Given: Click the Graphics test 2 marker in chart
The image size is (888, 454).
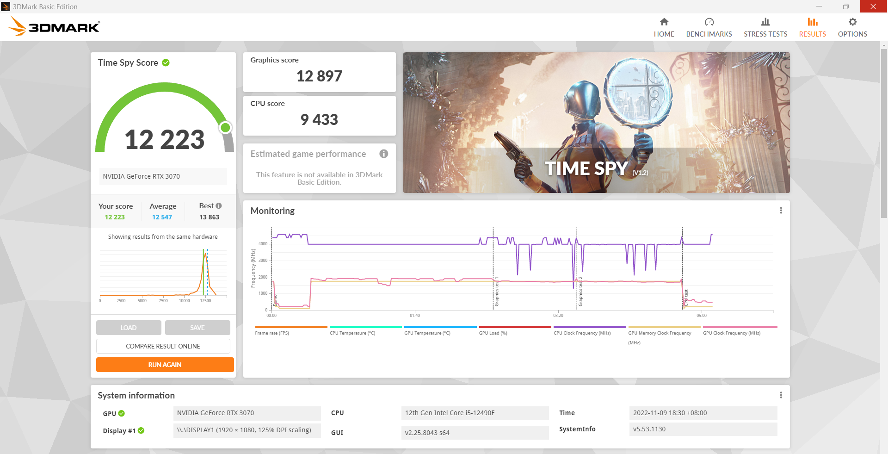Looking at the screenshot, I should coord(580,292).
